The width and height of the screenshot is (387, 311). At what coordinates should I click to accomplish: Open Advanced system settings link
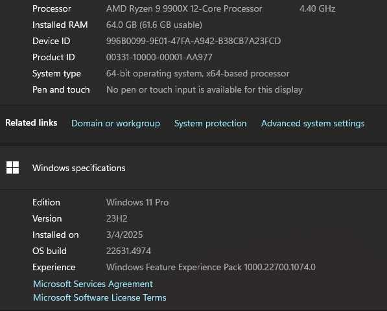click(x=312, y=123)
